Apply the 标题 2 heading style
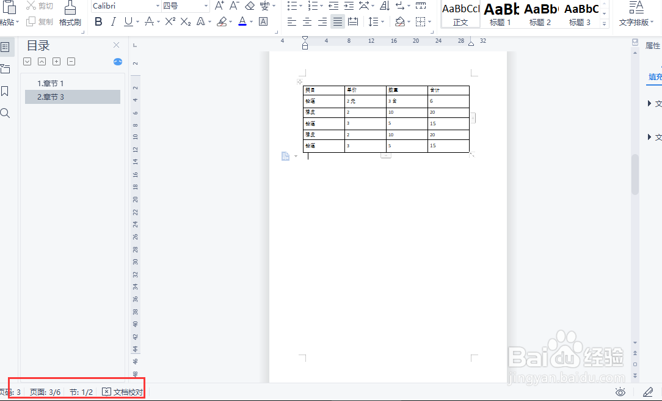This screenshot has width=662, height=401. tap(540, 15)
